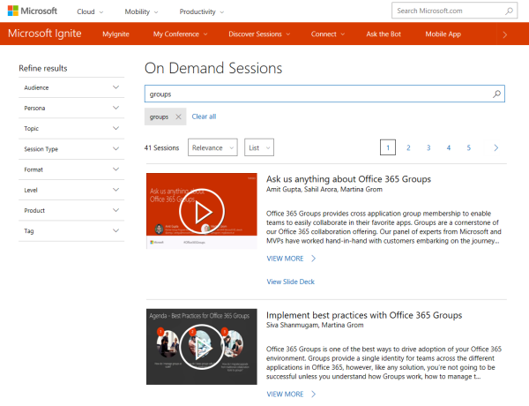
Task: Expand the Product filter
Action: coord(71,210)
